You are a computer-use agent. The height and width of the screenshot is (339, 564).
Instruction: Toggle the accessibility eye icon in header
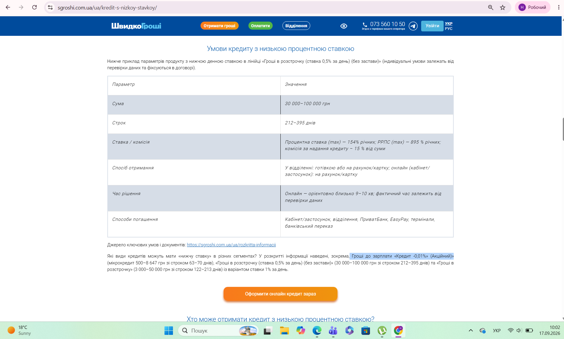click(344, 26)
